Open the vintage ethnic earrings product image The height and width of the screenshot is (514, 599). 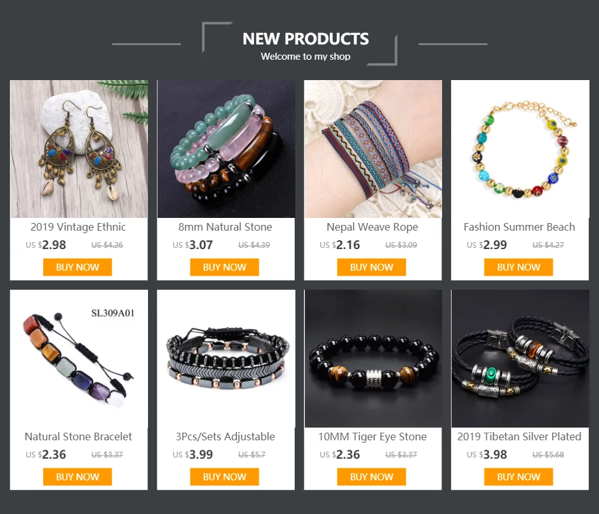[x=79, y=149]
